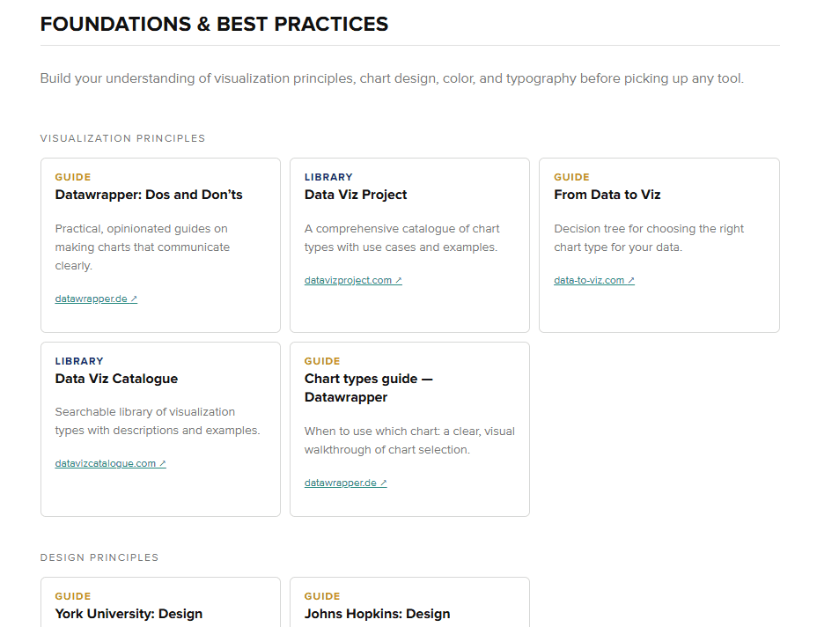
Task: Click the 'Practical, opinionated guides' description text
Action: 143,247
